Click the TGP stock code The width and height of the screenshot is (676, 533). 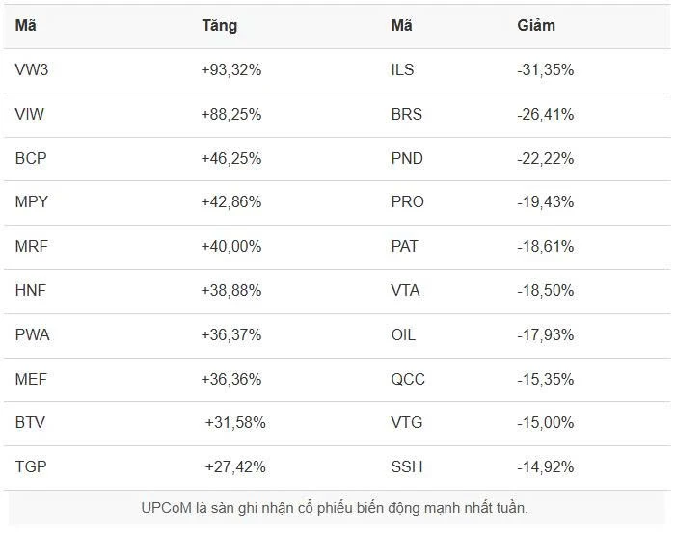[x=31, y=466]
